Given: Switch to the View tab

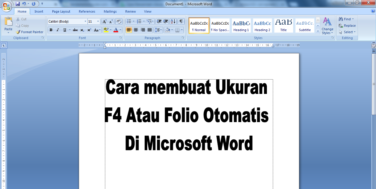Looking at the screenshot, I should [148, 11].
